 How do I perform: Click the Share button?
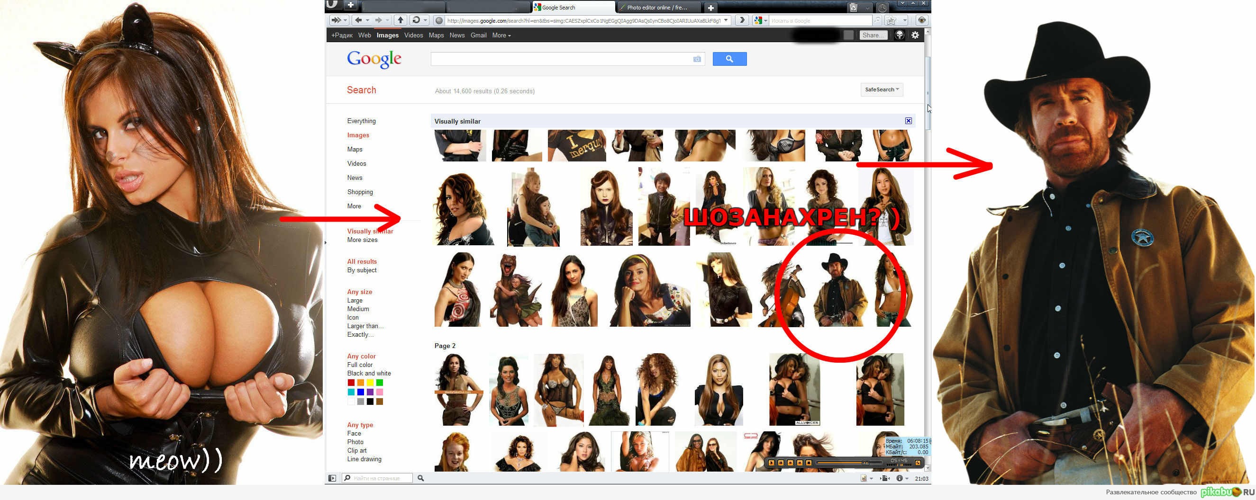tap(872, 35)
